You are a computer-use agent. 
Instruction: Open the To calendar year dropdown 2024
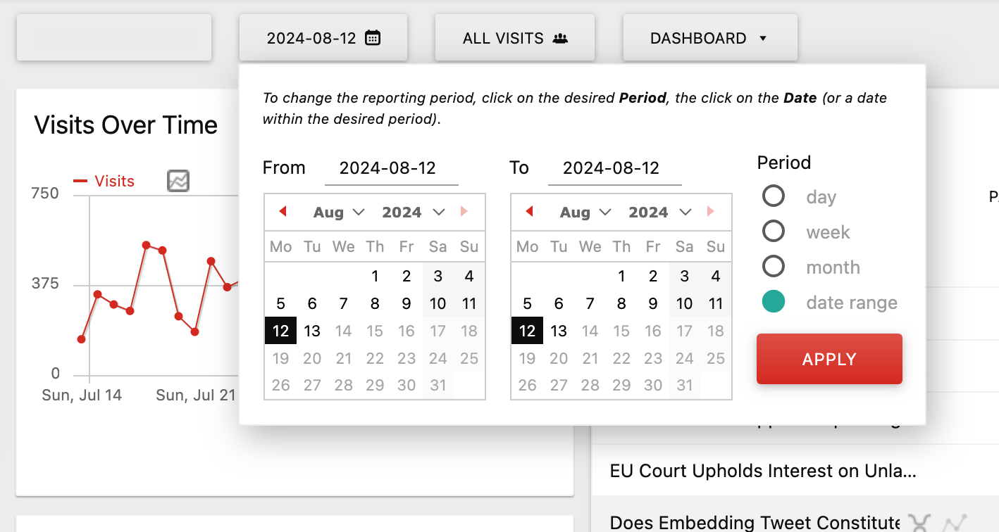pos(660,213)
